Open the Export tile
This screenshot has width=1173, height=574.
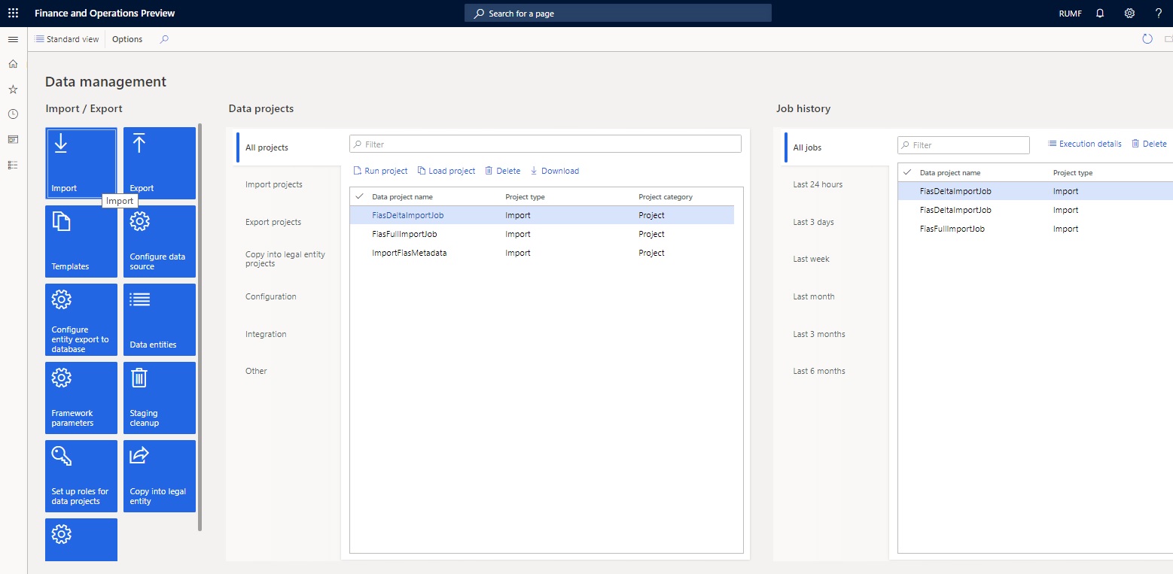coord(160,162)
